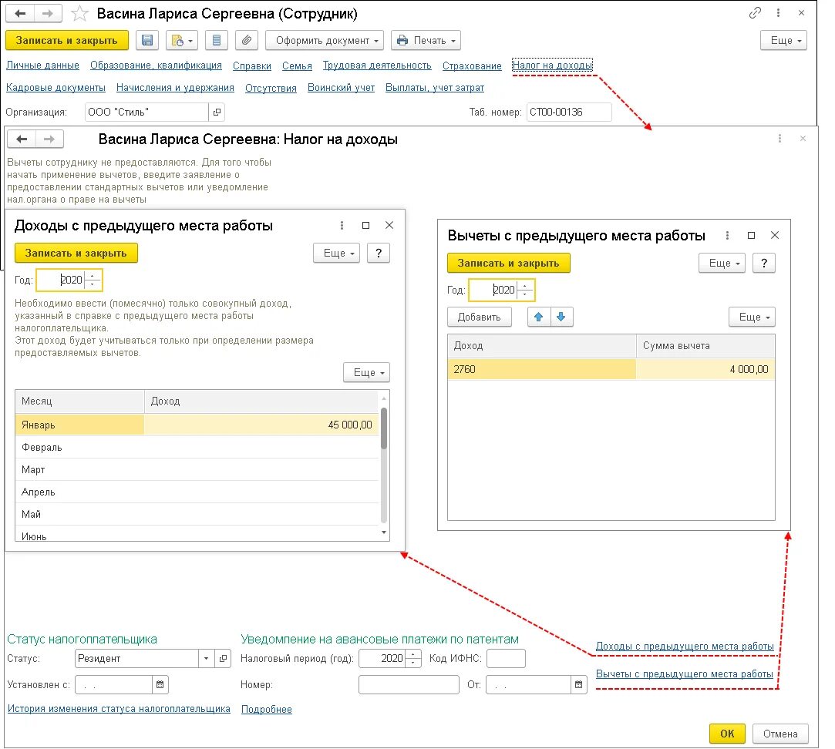Open the Личные данные section
Viewport: 835px width, 749px height.
pos(42,65)
